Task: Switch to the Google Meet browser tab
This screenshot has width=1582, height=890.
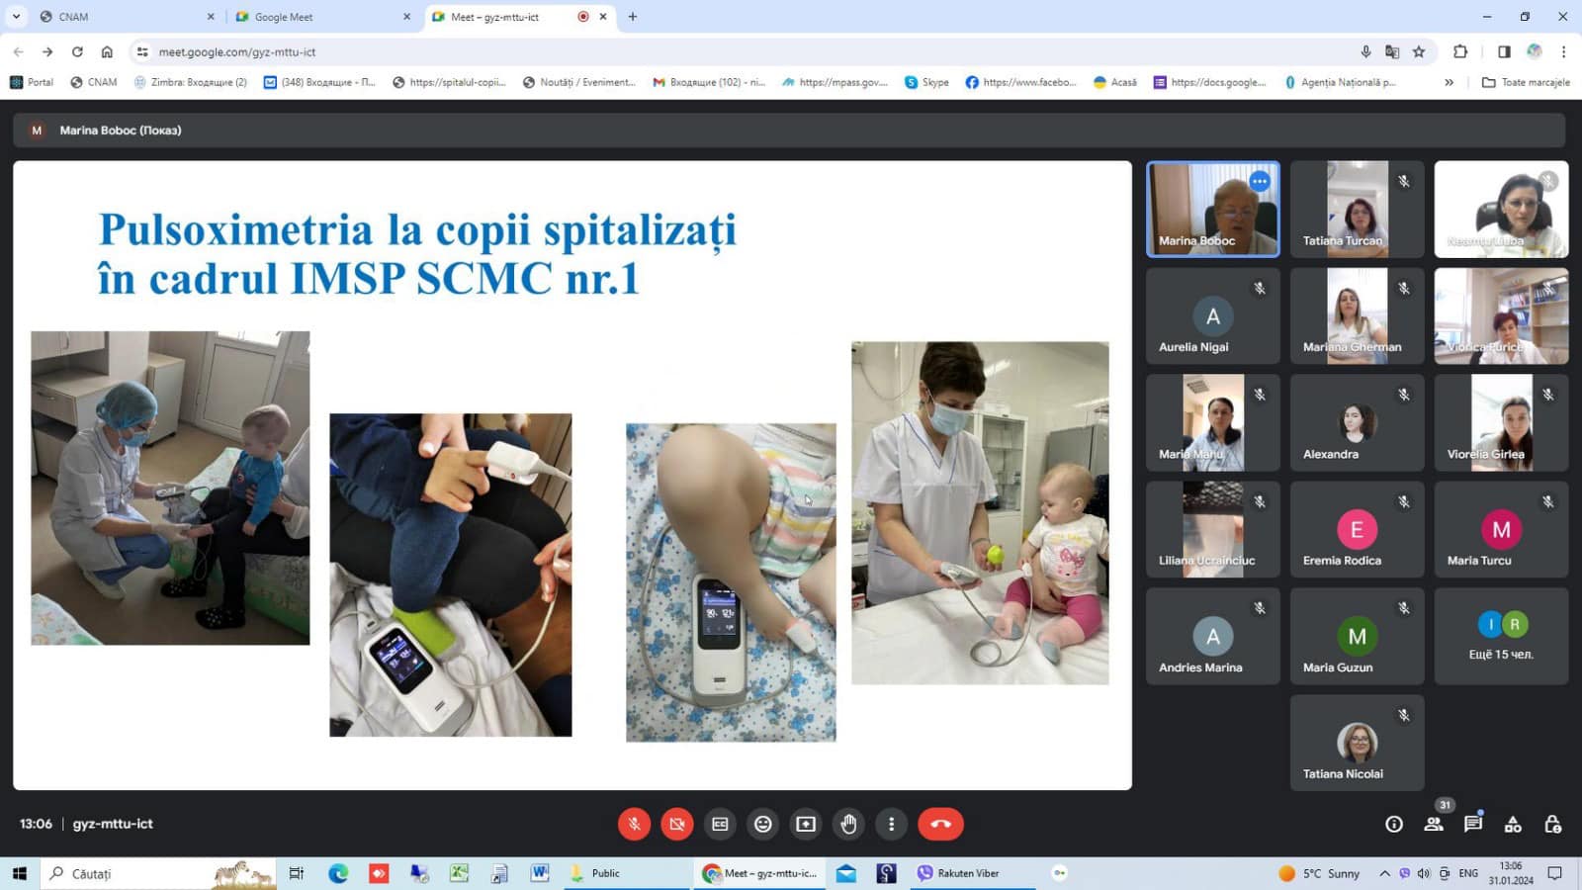Action: (x=316, y=17)
